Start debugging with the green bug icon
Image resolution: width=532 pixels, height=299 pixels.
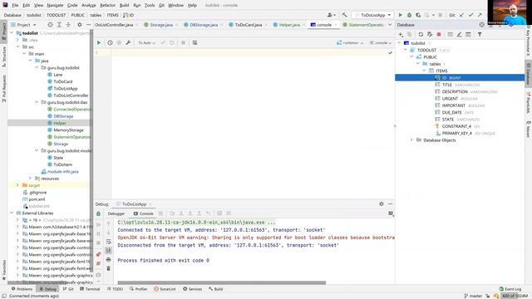[x=409, y=15]
